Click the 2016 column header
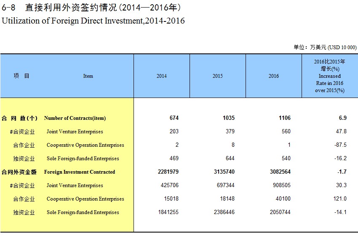The width and height of the screenshot is (358, 246). click(x=273, y=76)
